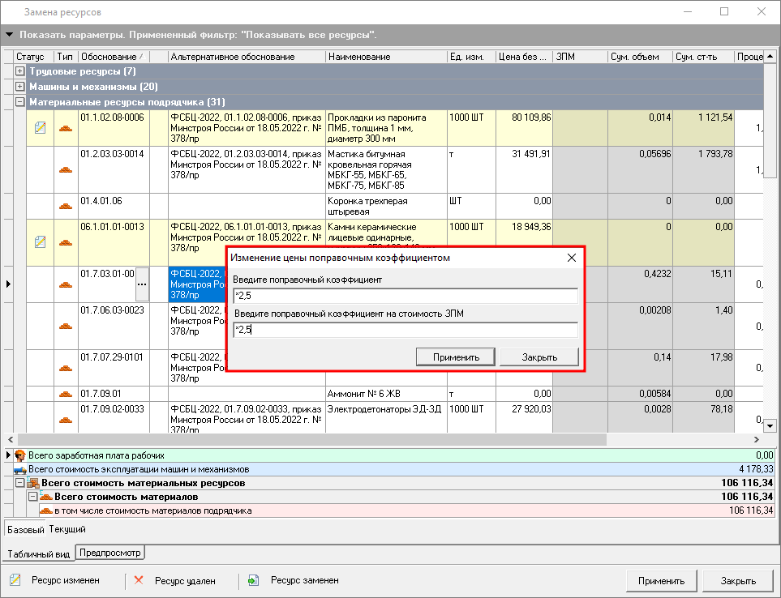The width and height of the screenshot is (781, 598).
Task: Click 'Применить' at bottom of resource window
Action: tap(662, 581)
